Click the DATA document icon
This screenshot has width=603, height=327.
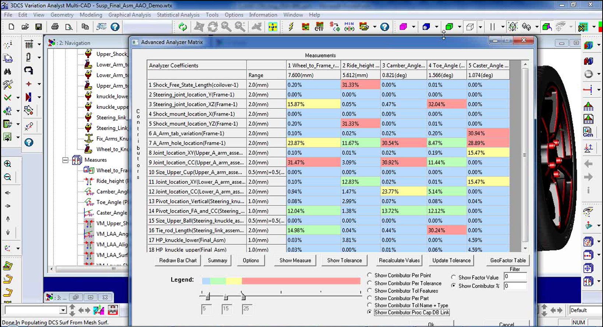click(8, 58)
